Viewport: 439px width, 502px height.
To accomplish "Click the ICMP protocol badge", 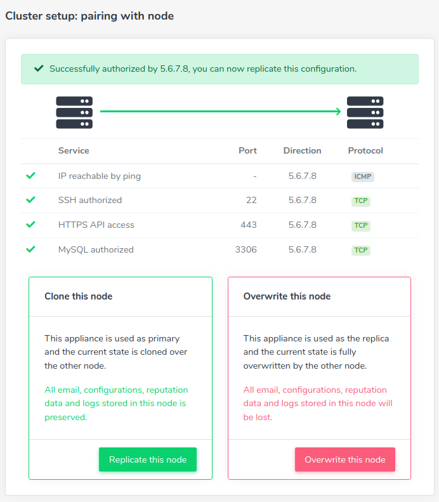I will (x=363, y=176).
